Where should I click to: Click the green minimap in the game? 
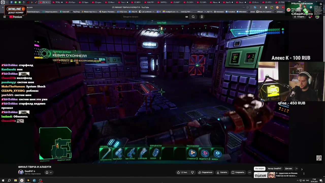click(x=55, y=143)
